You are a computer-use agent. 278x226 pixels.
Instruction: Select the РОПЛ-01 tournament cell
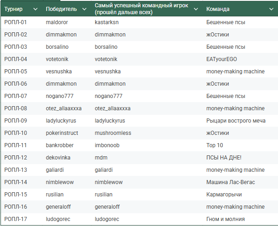[16, 22]
